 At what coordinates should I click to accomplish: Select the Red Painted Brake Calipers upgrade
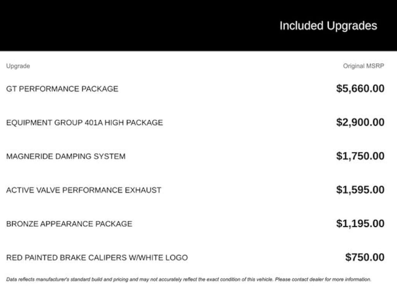click(x=97, y=258)
